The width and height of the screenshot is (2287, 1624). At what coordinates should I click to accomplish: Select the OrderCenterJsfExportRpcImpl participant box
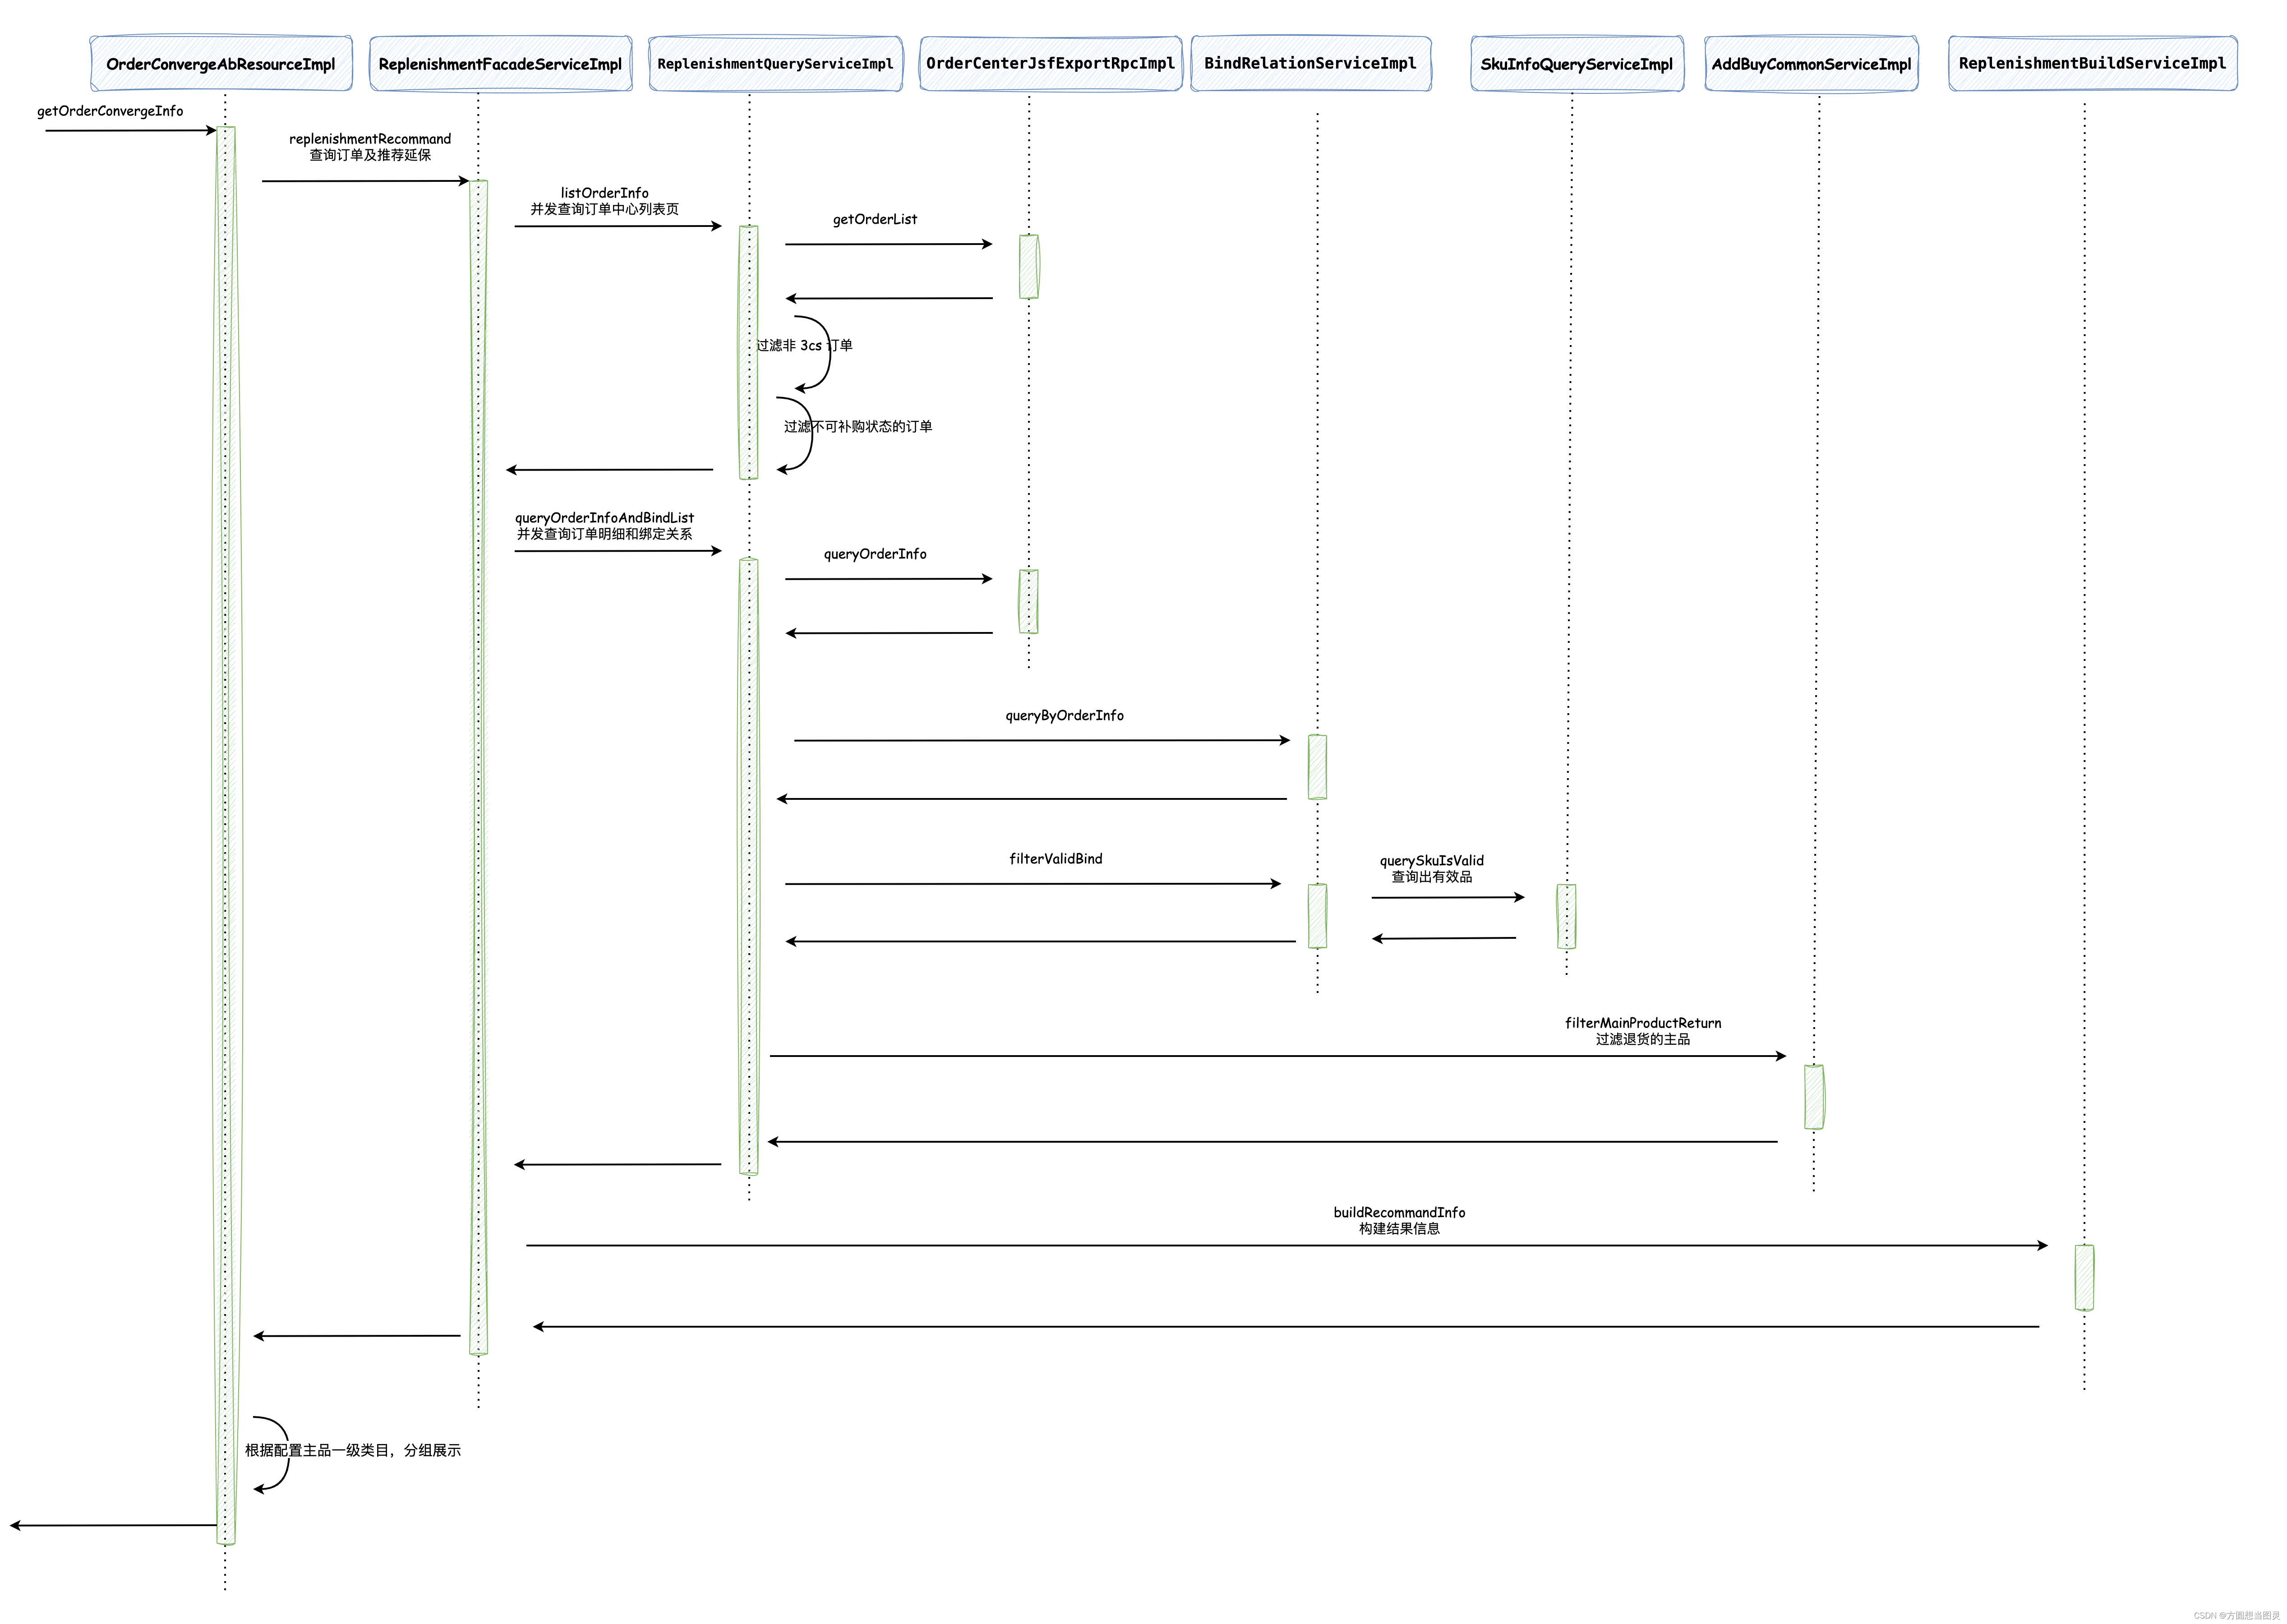tap(1050, 64)
